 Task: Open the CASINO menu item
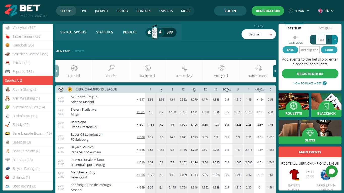tap(122, 11)
